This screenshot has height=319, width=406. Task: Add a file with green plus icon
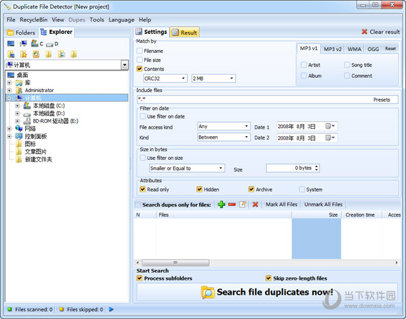click(x=221, y=205)
